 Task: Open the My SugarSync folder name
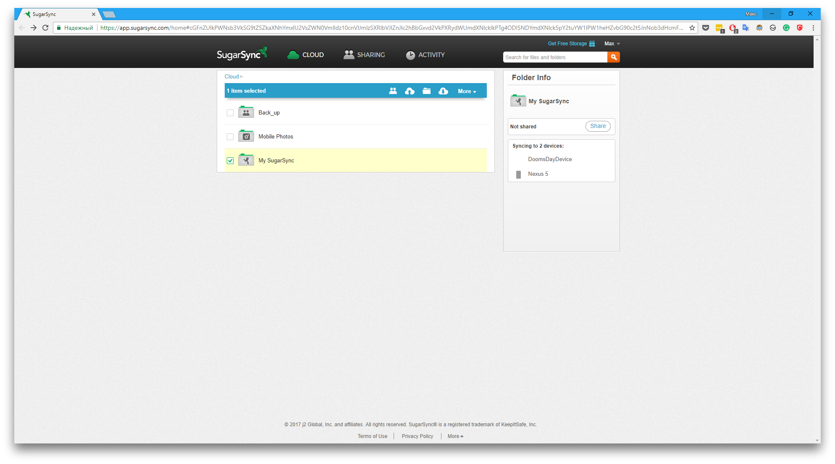(276, 161)
